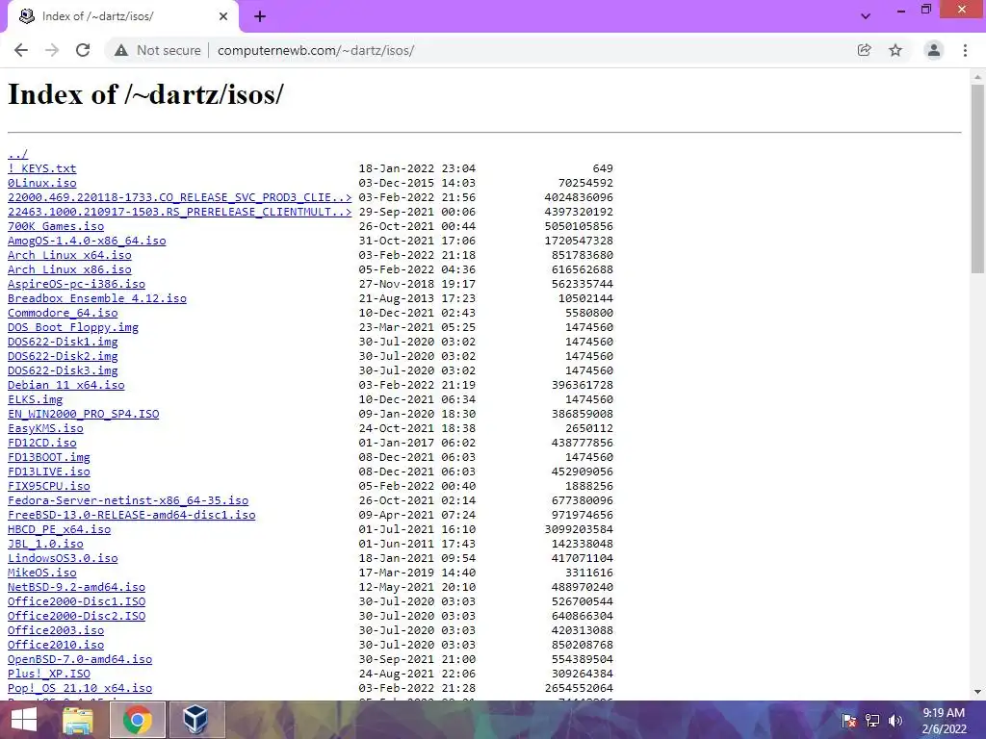Viewport: 986px width, 739px height.
Task: Download DOS622-Disk1.img
Action: [x=63, y=342]
